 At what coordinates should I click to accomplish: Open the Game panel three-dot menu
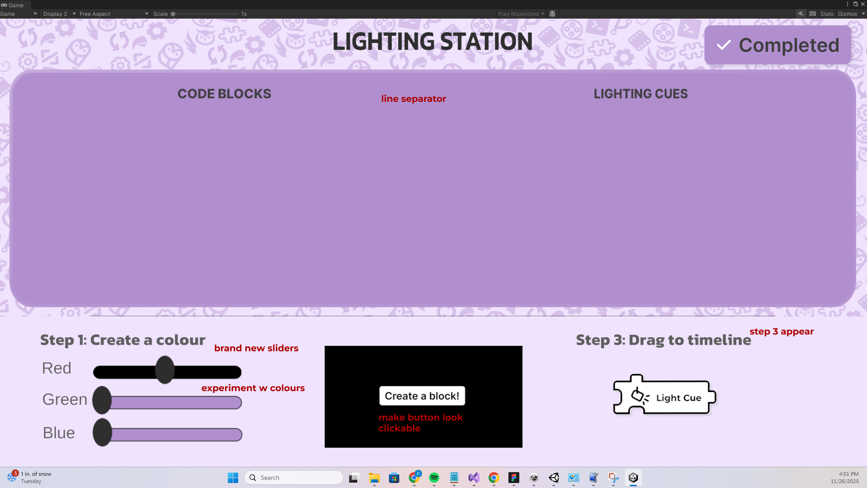click(848, 4)
